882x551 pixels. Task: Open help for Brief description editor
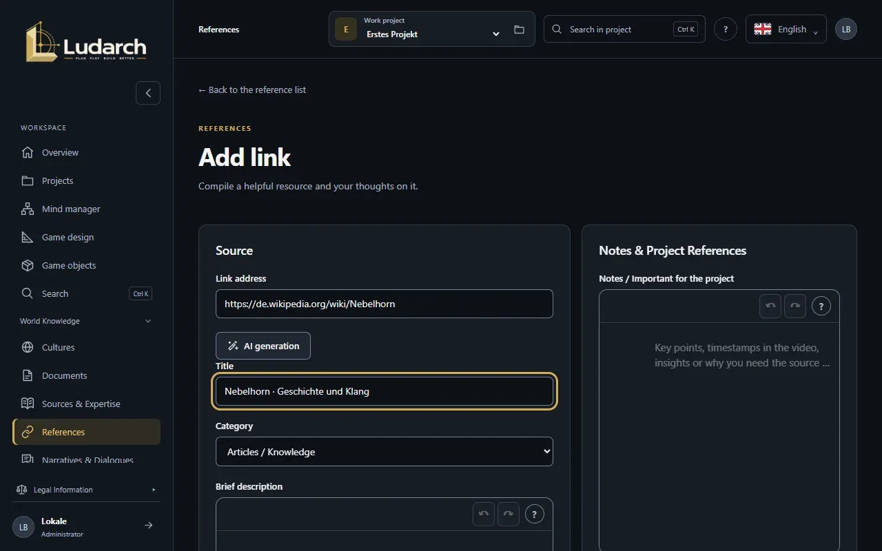pos(535,514)
